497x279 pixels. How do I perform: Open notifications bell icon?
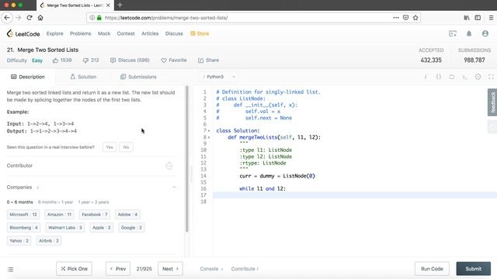[x=469, y=33]
